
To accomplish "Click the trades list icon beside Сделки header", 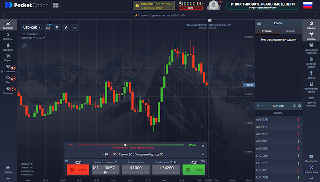I will tap(259, 23).
